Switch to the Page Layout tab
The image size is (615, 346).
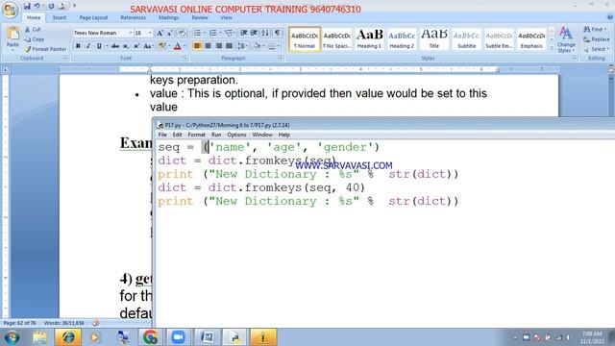coord(93,17)
